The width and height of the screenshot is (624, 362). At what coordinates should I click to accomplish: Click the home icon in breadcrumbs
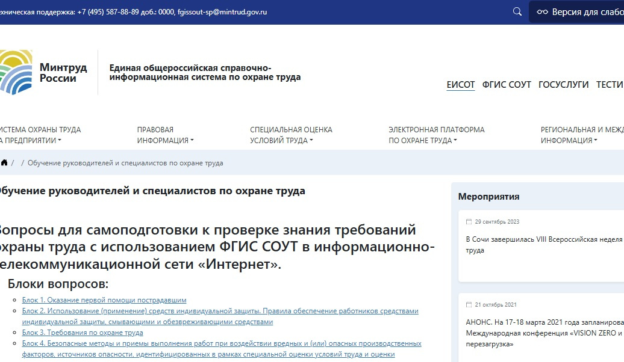[4, 163]
